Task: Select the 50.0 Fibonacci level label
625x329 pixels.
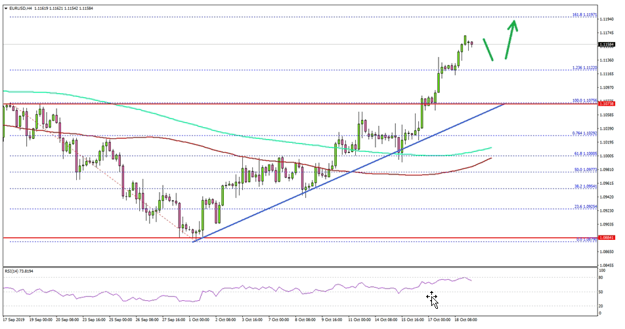Action: pyautogui.click(x=583, y=169)
